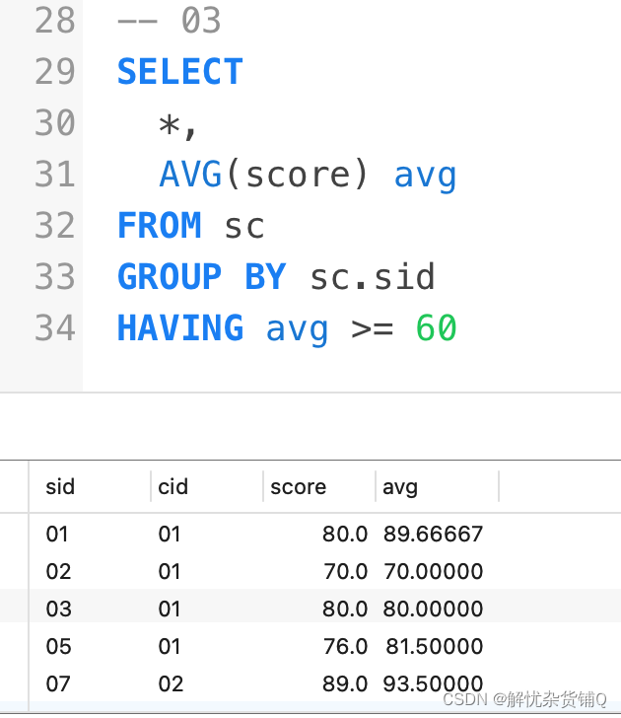Click the sid cell 03
Viewport: 621px width, 718px height.
58,610
